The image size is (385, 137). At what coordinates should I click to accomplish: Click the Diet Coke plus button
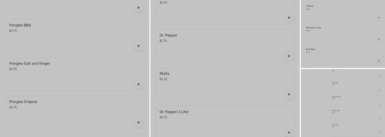380,132
